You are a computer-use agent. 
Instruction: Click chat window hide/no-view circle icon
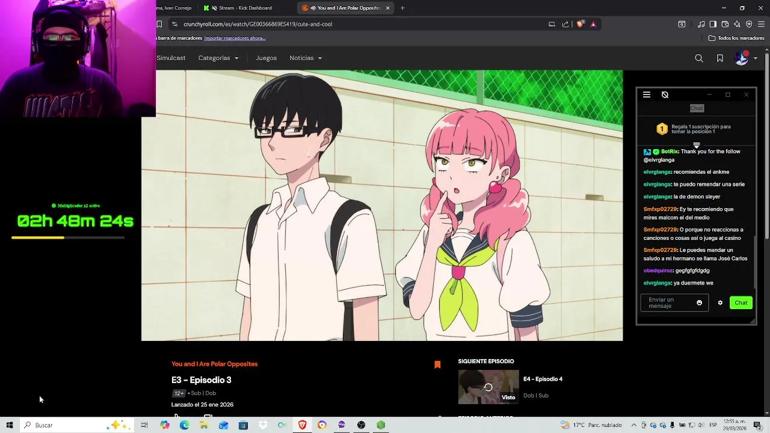tap(665, 94)
